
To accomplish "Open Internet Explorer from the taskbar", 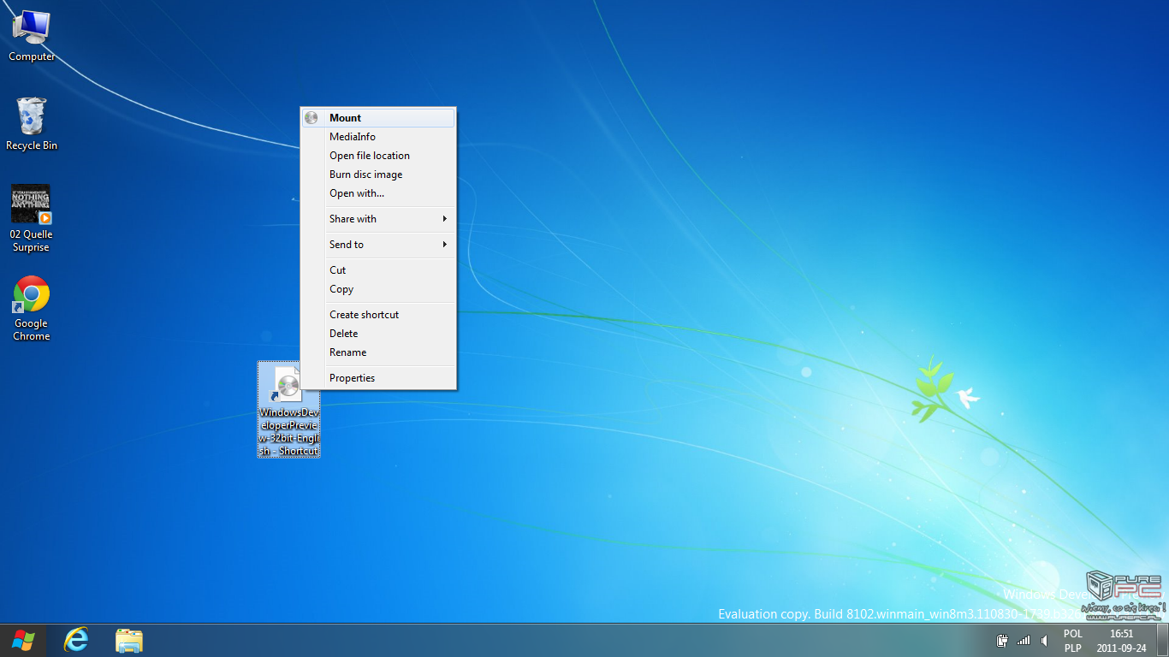I will pos(77,640).
